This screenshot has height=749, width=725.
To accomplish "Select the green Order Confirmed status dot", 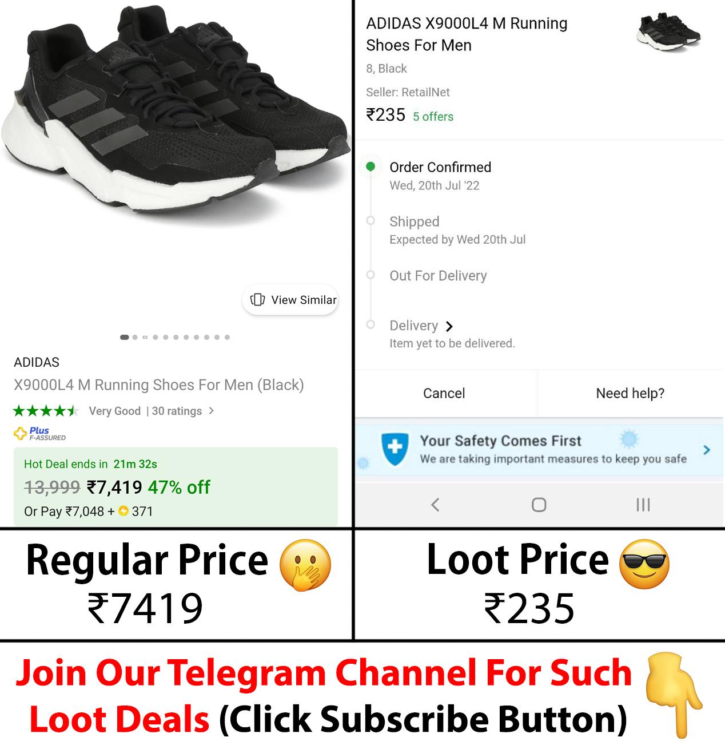I will [371, 167].
